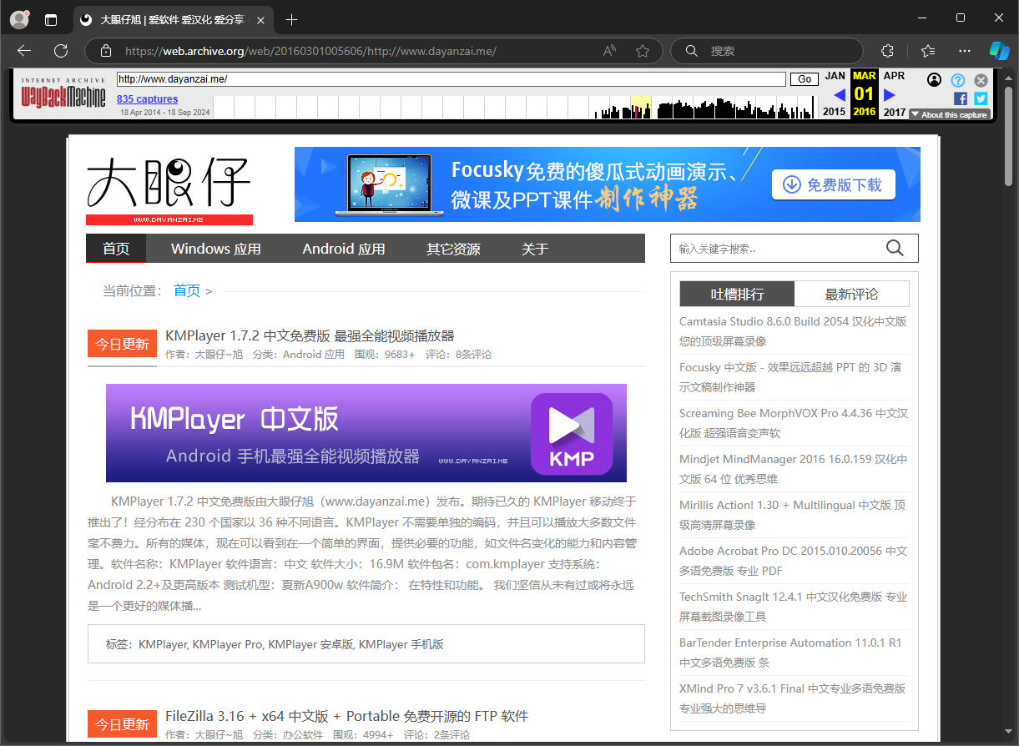1019x746 pixels.
Task: Click the 大眼仔 site logo
Action: click(x=169, y=190)
